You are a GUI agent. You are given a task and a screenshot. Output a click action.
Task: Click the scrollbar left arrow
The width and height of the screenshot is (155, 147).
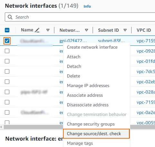click(1, 127)
